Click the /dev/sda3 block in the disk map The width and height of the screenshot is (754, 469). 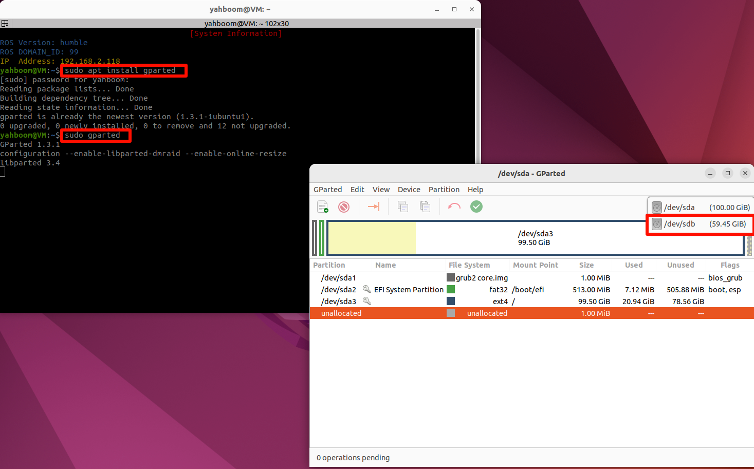536,238
